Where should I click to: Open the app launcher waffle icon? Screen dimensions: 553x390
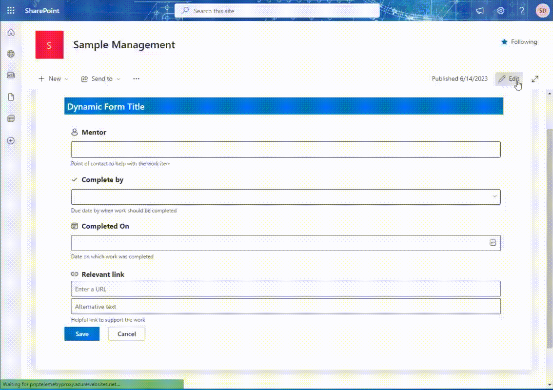click(x=11, y=11)
